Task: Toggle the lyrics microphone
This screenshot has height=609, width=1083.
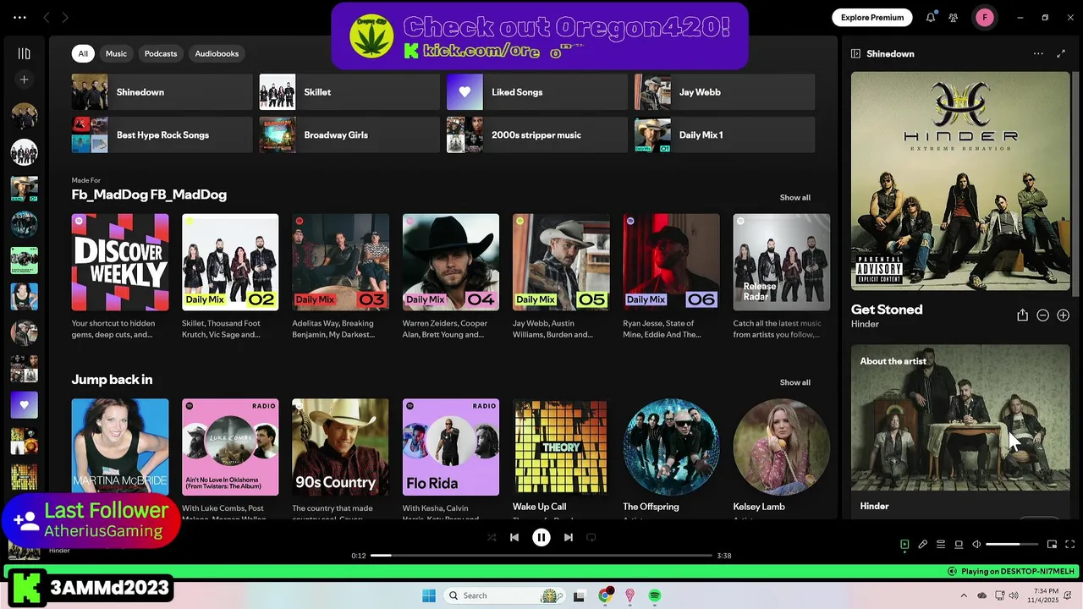Action: coord(923,545)
